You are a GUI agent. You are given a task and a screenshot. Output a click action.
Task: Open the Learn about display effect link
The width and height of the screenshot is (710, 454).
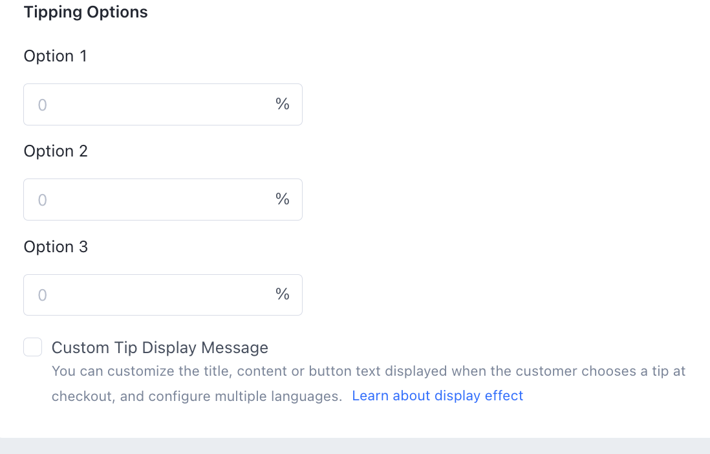click(x=437, y=396)
